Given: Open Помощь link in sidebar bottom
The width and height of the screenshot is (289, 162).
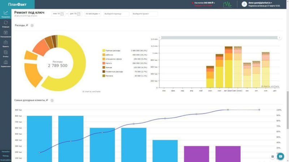Looking at the screenshot, I should (5, 156).
